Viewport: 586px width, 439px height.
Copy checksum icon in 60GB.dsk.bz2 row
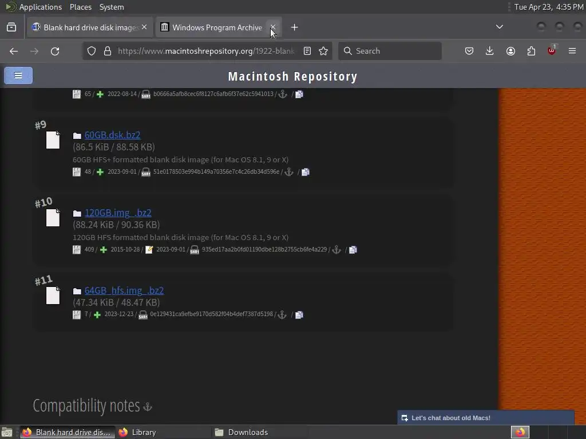click(x=306, y=171)
